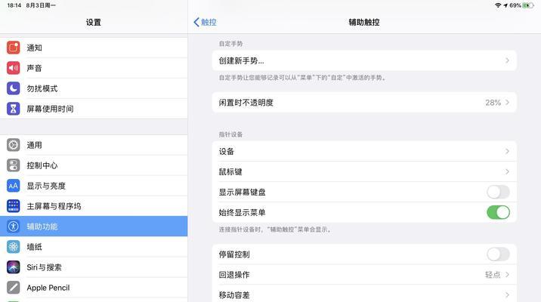541x302 pixels.
Task: Tap the 墙纸 flower icon
Action: (x=13, y=246)
